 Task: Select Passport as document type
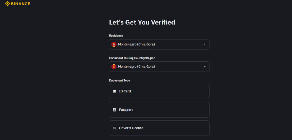click(159, 110)
